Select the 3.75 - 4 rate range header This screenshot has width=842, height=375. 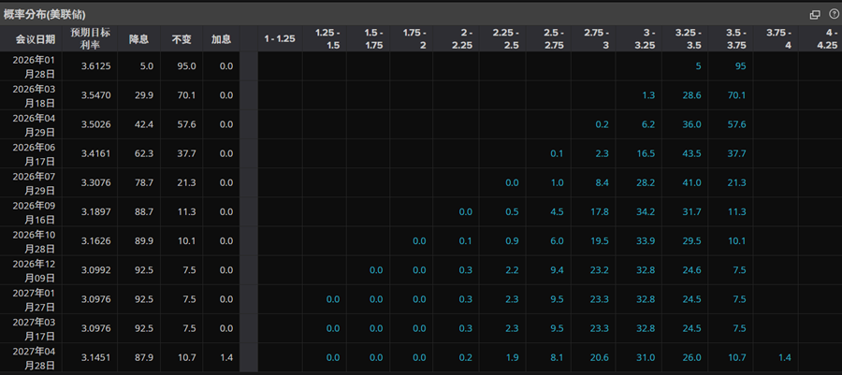tap(779, 39)
